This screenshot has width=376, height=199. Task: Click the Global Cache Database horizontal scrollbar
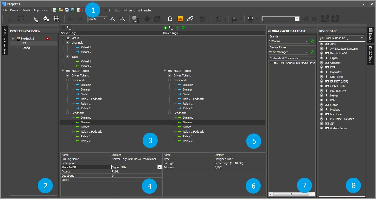click(290, 194)
